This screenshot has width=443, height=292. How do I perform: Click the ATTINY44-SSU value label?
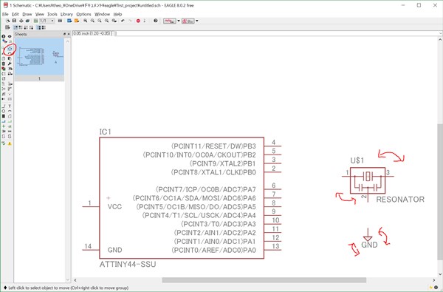(x=128, y=265)
